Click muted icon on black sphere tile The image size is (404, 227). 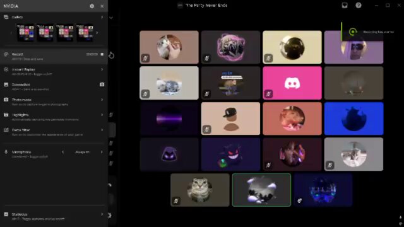pos(268,58)
